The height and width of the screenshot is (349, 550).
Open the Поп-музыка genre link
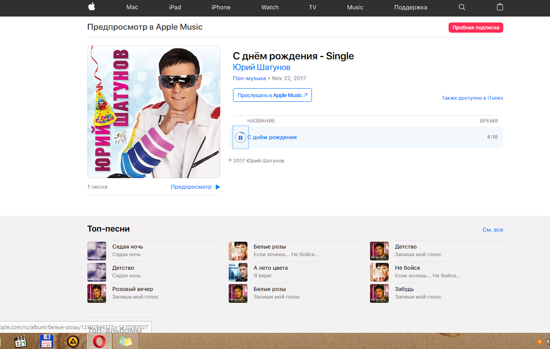[249, 78]
